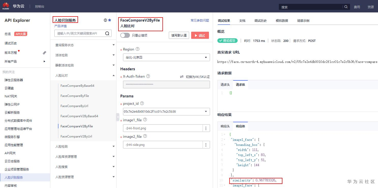Show help for project_id
Screen dimensions: 378x188
click(x=142, y=104)
